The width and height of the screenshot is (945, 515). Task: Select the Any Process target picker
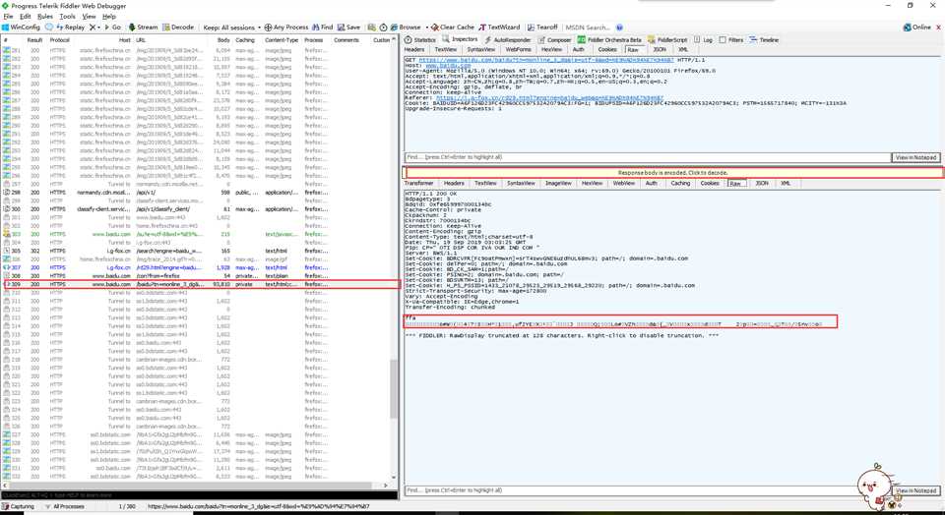coord(286,28)
